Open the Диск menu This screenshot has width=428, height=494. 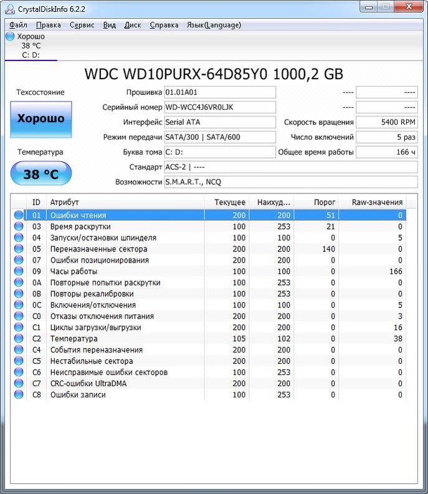(133, 25)
